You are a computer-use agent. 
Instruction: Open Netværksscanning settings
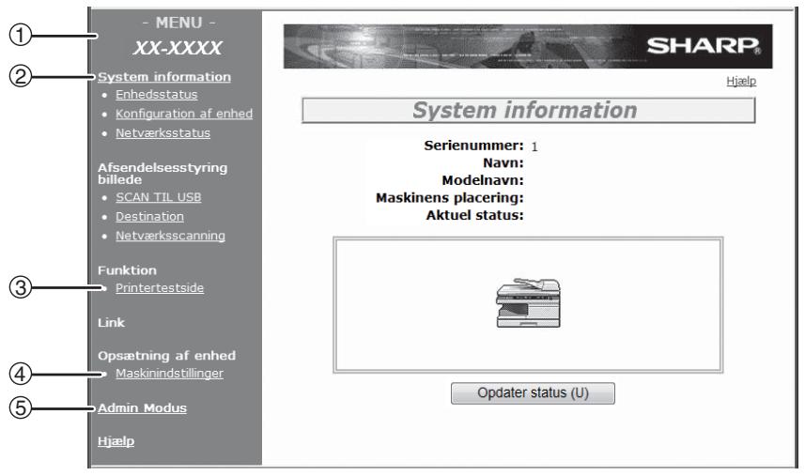click(x=170, y=236)
